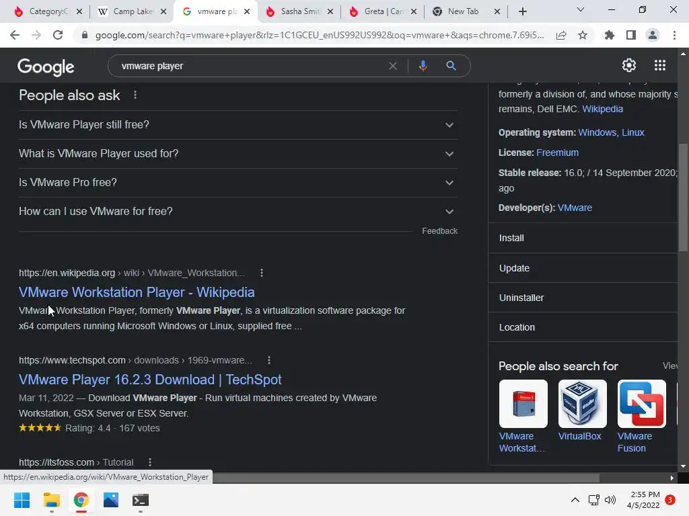Expand 'Is VMware Player still free?'
689x516 pixels.
tap(238, 124)
